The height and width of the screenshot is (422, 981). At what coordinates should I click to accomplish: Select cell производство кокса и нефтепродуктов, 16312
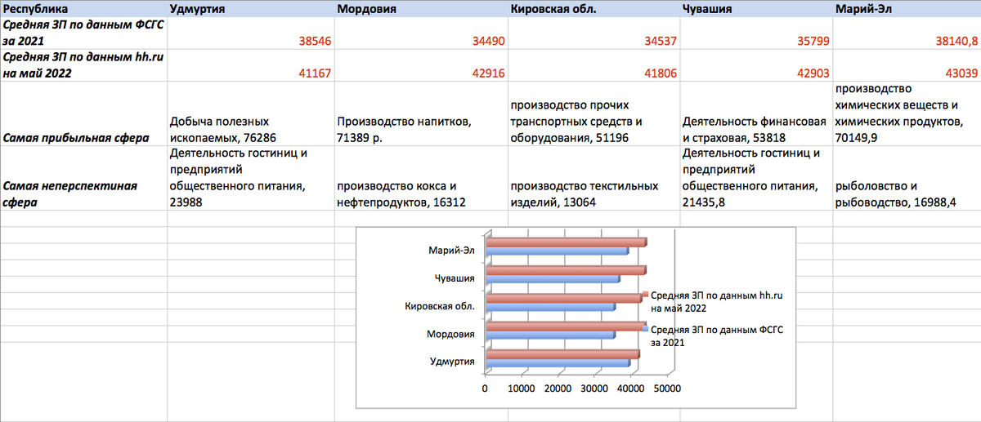421,178
